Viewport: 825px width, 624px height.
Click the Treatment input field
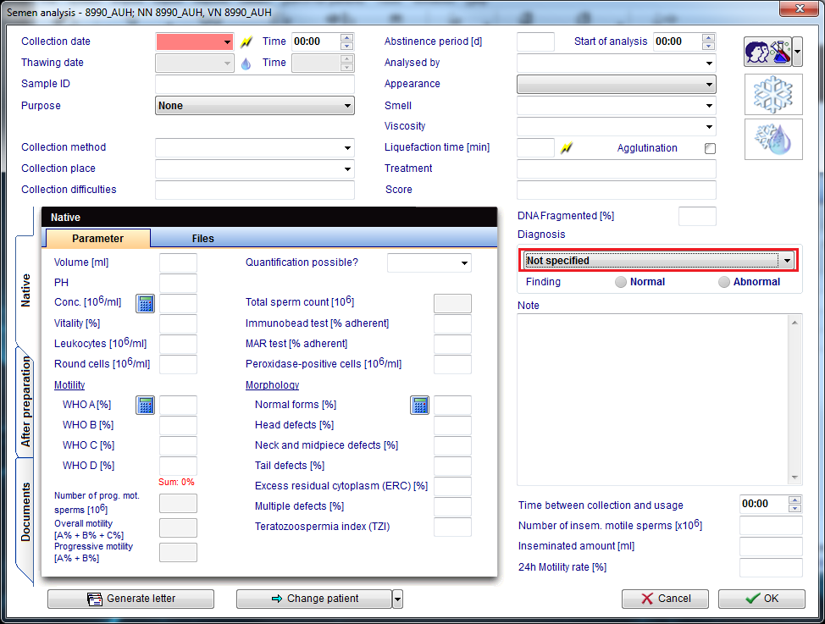point(616,168)
